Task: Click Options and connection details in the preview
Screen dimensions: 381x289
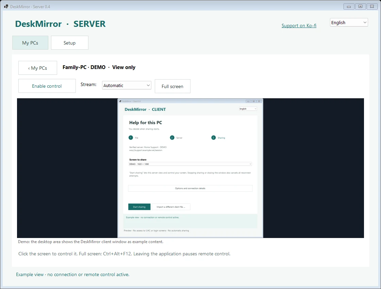Action: point(190,188)
